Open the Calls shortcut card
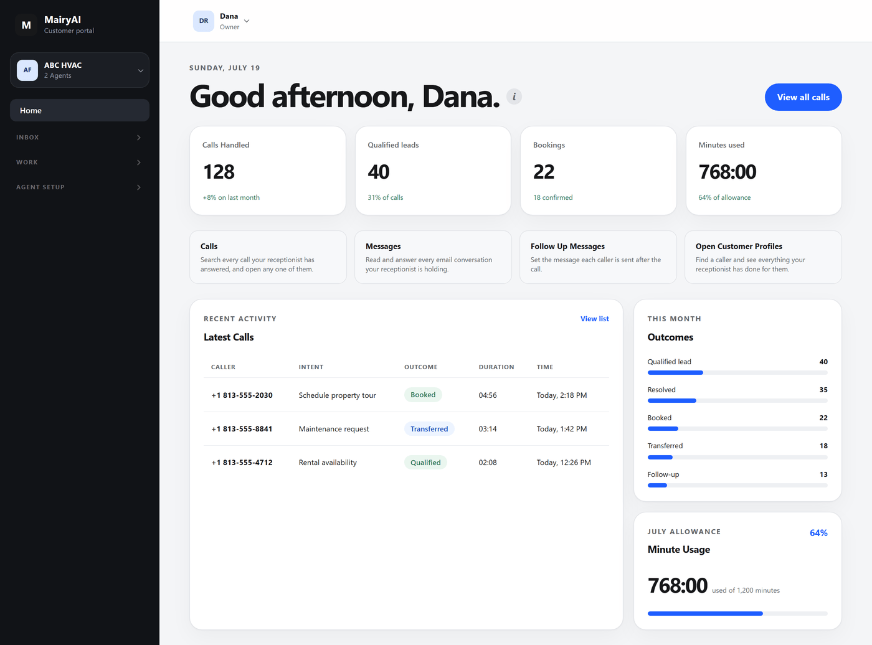Screen dimensions: 872x645 click(x=268, y=257)
